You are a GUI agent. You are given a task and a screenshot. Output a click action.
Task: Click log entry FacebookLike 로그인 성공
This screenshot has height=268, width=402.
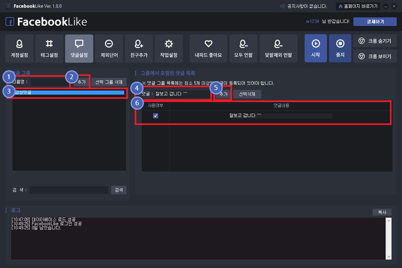[46, 224]
